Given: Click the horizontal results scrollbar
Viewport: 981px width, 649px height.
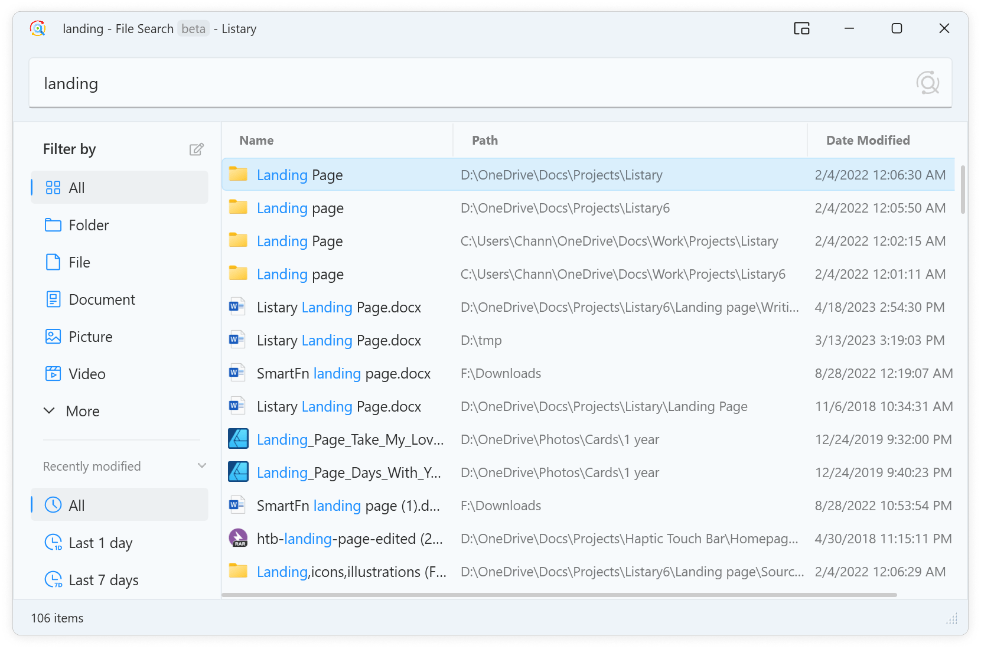Looking at the screenshot, I should pos(559,595).
